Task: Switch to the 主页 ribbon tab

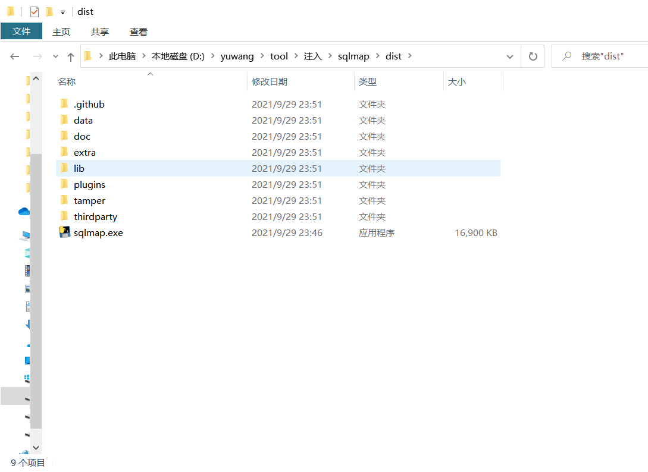Action: click(x=61, y=32)
